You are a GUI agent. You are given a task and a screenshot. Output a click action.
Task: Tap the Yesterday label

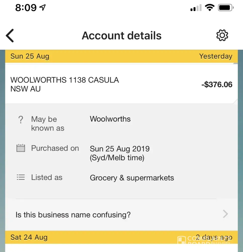point(216,56)
